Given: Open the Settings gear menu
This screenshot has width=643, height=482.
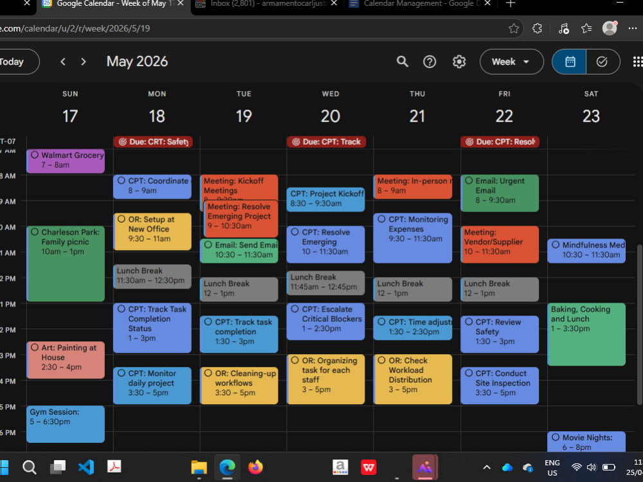Looking at the screenshot, I should tap(459, 62).
